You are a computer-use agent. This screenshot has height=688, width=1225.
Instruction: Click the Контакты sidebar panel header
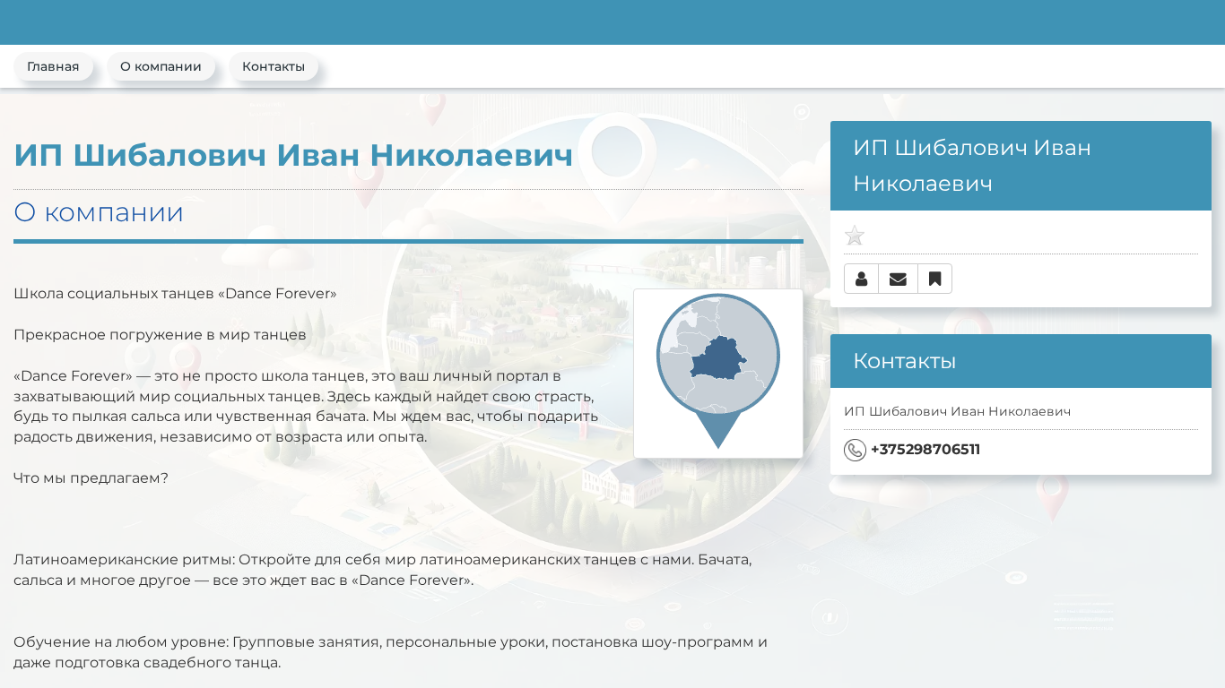point(1021,361)
